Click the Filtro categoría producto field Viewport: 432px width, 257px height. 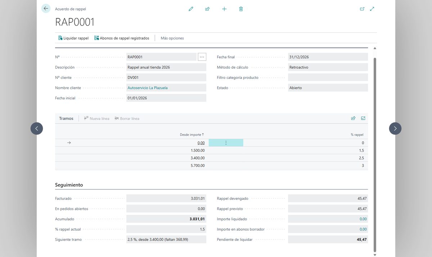click(x=328, y=77)
